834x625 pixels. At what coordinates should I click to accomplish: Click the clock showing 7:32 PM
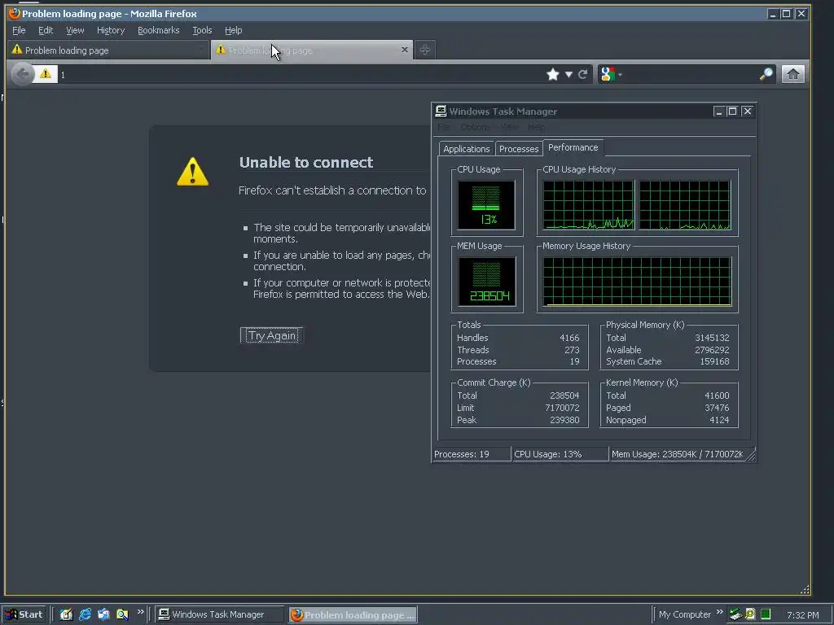click(x=802, y=615)
